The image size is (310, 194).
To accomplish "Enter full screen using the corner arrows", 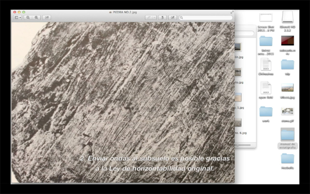I will pyautogui.click(x=232, y=12).
